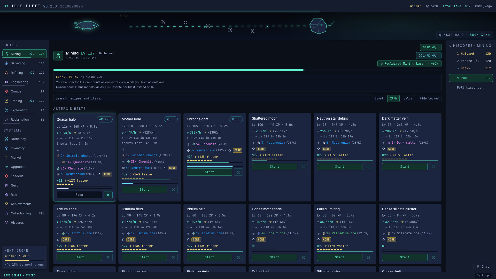Toggle the drone count badge on Mother lode
The width and height of the screenshot is (496, 279).
pyautogui.click(x=171, y=119)
